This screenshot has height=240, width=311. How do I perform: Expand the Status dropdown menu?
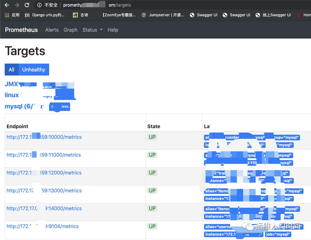[x=92, y=30]
